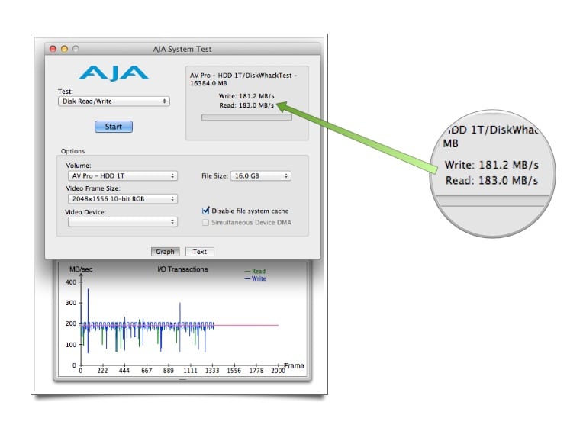Click the Start button
Viewport: 583px width, 428px height.
(114, 127)
